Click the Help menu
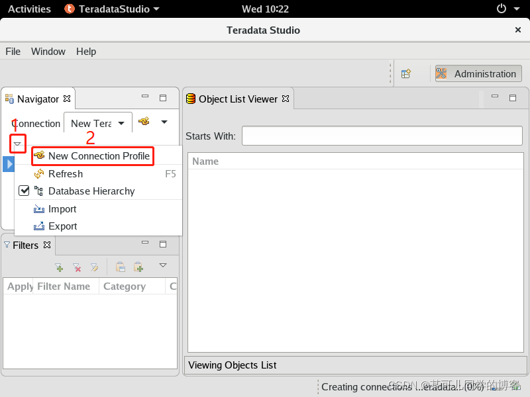The width and height of the screenshot is (530, 397). [x=85, y=51]
